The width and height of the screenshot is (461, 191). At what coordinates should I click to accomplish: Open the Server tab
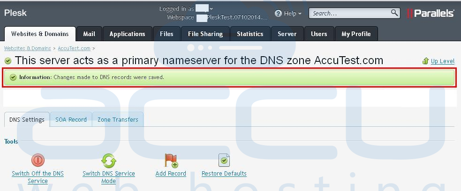(x=287, y=34)
